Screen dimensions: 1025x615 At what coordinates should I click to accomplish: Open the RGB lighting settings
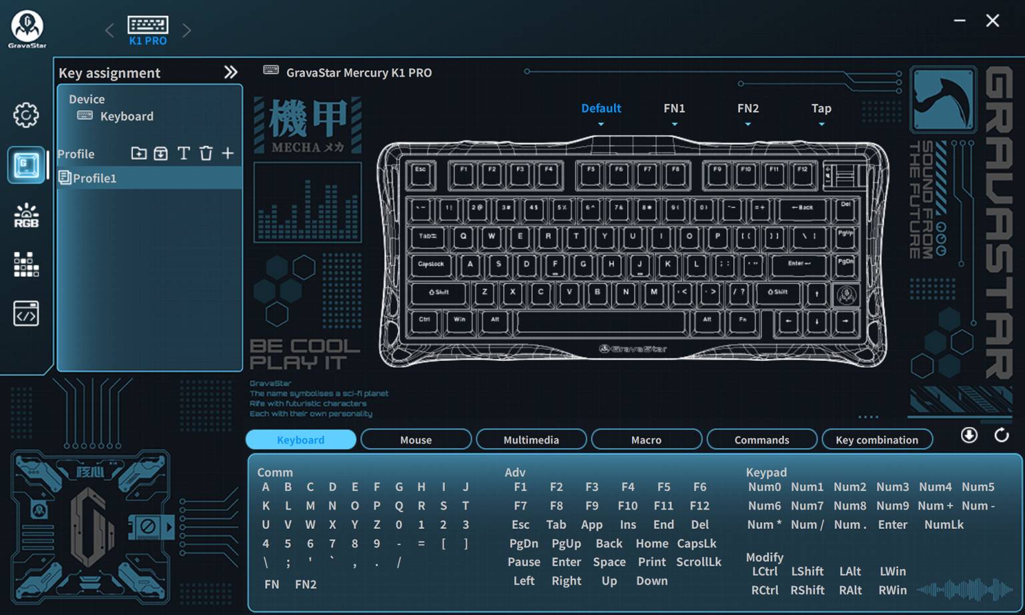click(x=25, y=213)
